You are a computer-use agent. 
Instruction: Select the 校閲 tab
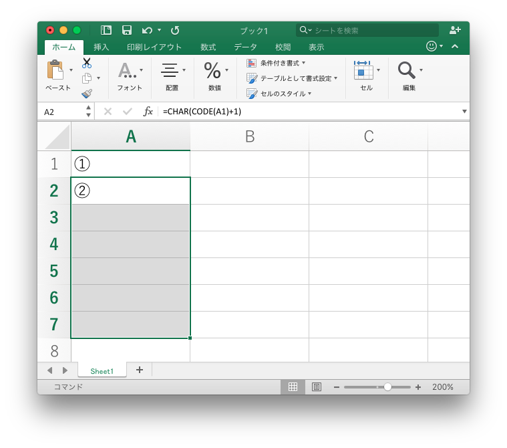pos(283,47)
